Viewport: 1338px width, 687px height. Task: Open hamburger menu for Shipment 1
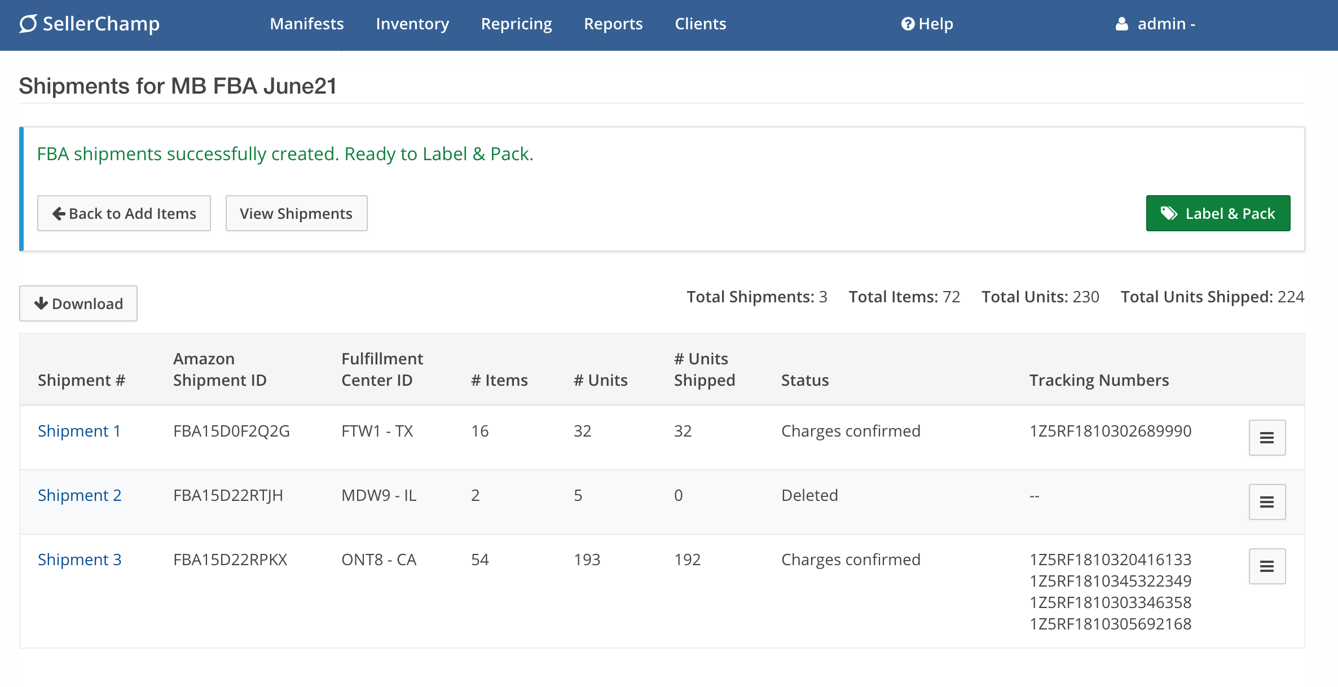click(1266, 438)
